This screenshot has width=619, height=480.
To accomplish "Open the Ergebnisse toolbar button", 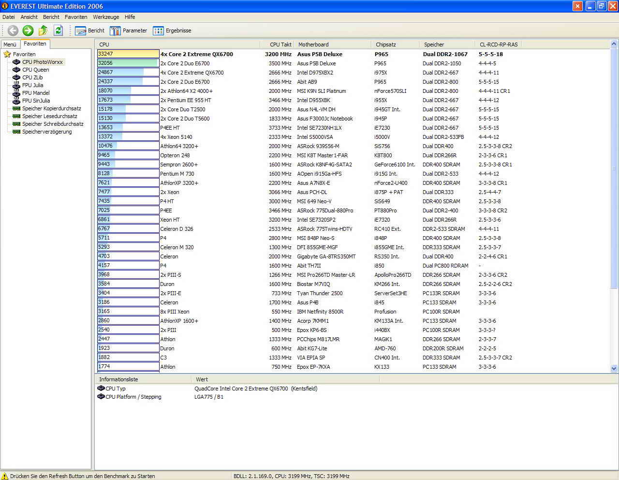I will click(172, 30).
